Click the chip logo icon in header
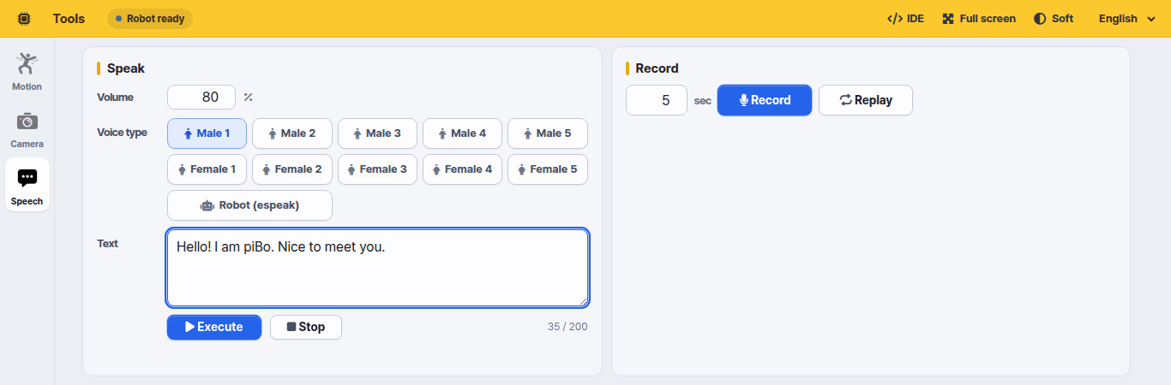This screenshot has width=1171, height=385. [24, 19]
